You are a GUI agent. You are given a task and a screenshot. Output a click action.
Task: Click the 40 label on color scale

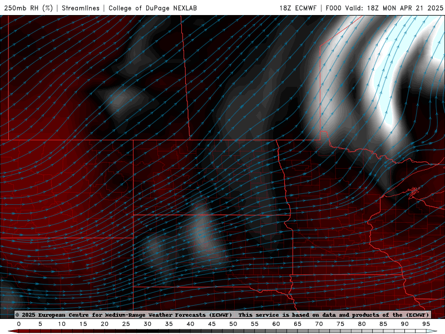[x=190, y=324]
